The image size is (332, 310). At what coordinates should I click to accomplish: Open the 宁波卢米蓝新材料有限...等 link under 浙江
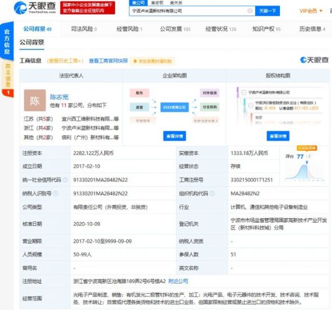coord(90,128)
